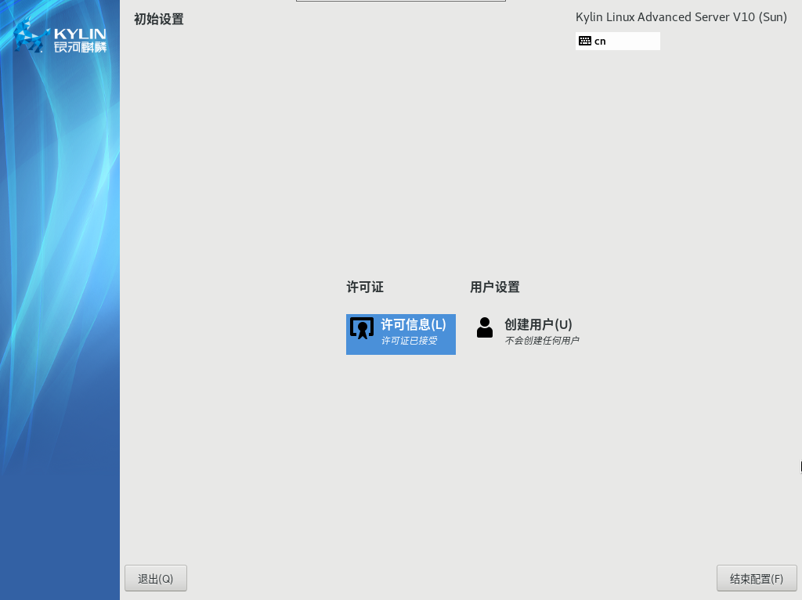Click the keyboard layout icon
Screen dimensions: 802x600
point(585,41)
